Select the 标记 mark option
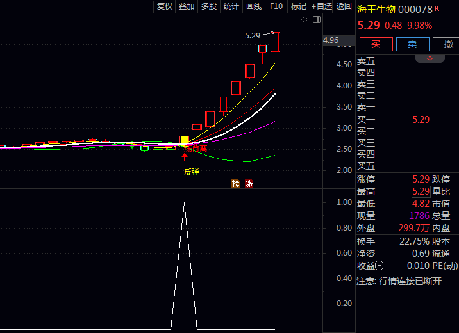The height and width of the screenshot is (333, 459). click(x=299, y=6)
